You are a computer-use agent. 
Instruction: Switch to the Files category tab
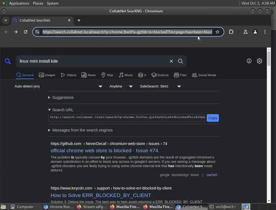click(x=180, y=75)
